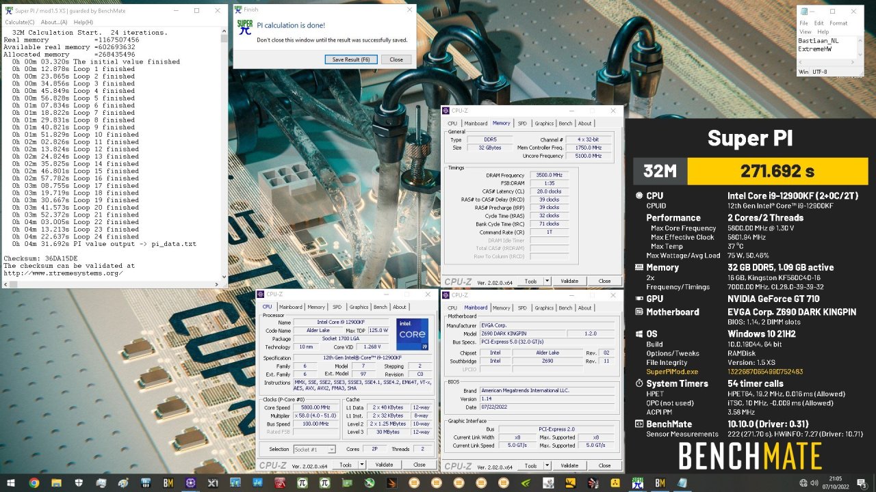The width and height of the screenshot is (876, 492).
Task: Expand Tools dropdown arrow in CPU-Z Memory window
Action: pyautogui.click(x=547, y=281)
